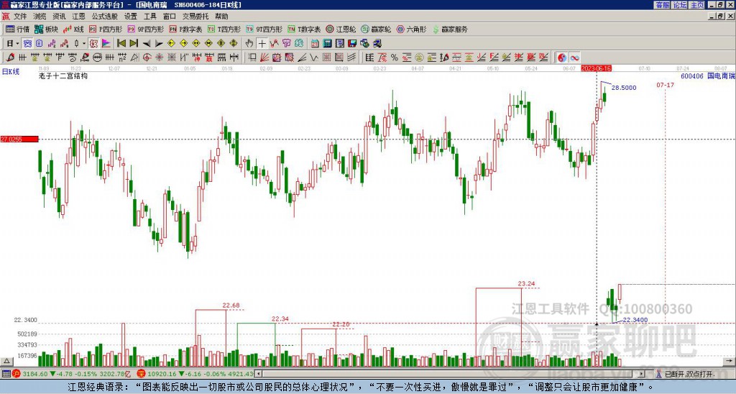Open the 文件 menu

tap(20, 17)
